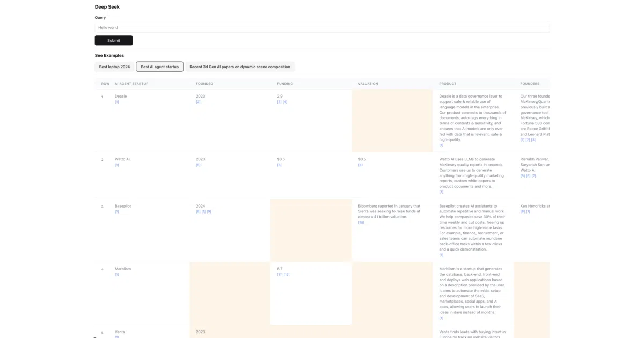Open citation [1] below Deasie's product description
This screenshot has height=338, width=644.
(x=441, y=145)
